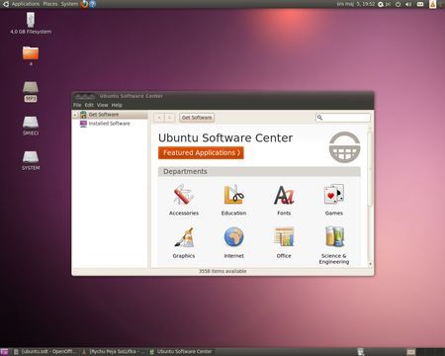The width and height of the screenshot is (445, 356).
Task: Click the Show Desktop icon in bottom panel
Action: (4, 352)
